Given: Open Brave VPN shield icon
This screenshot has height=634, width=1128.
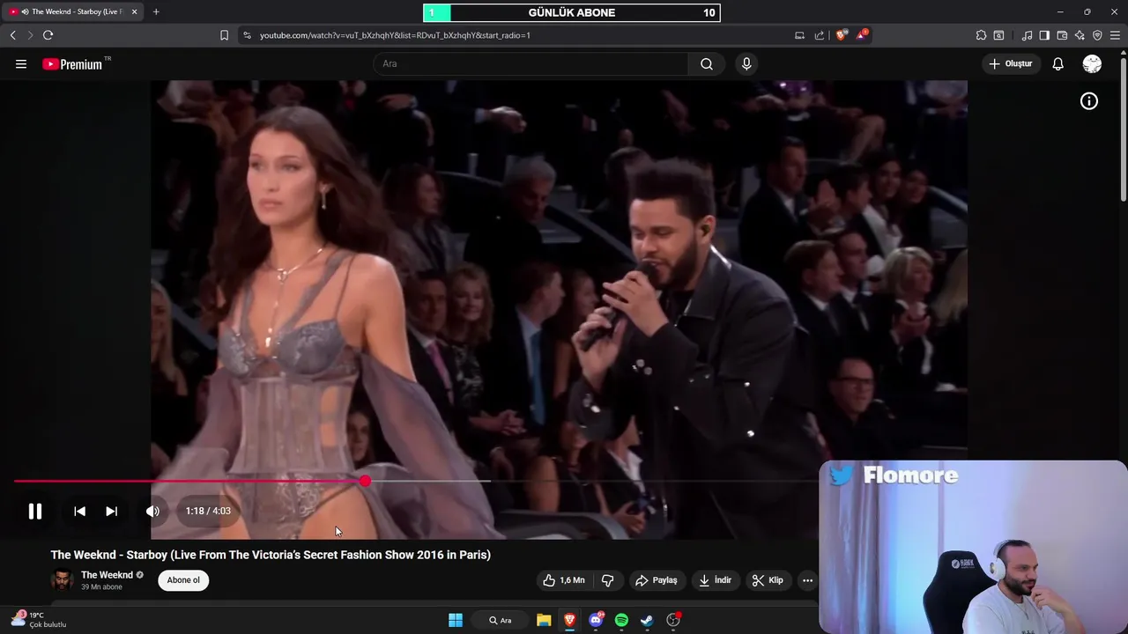Looking at the screenshot, I should [1097, 35].
